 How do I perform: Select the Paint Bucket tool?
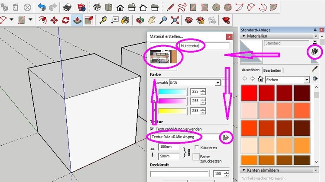click(x=126, y=20)
